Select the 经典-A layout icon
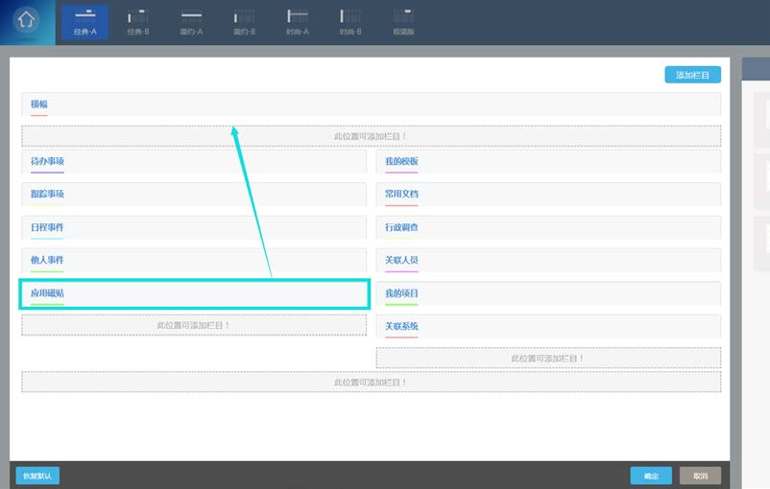770x489 pixels. point(84,21)
